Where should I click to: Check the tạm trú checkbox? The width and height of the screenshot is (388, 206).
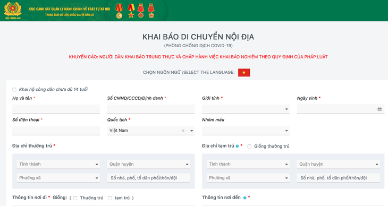click(x=110, y=198)
